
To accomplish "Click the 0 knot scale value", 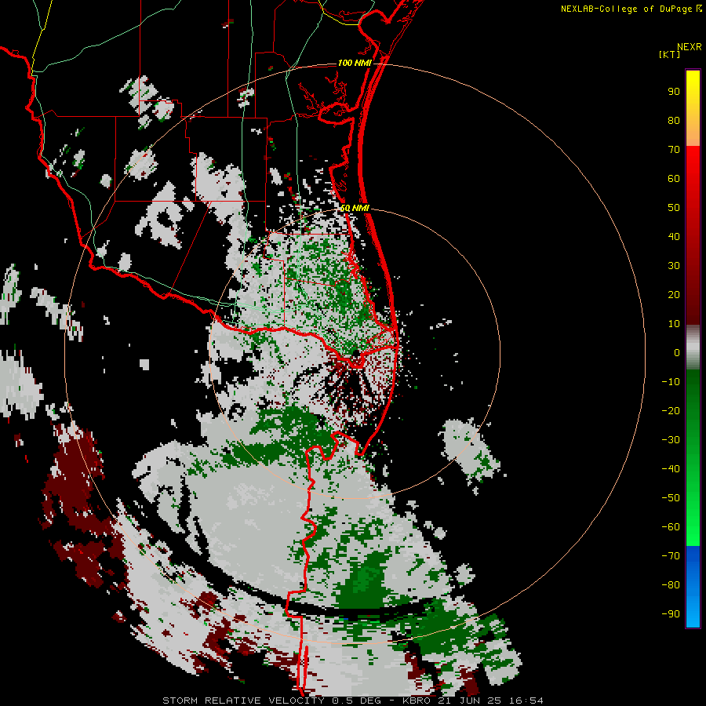I will (677, 352).
